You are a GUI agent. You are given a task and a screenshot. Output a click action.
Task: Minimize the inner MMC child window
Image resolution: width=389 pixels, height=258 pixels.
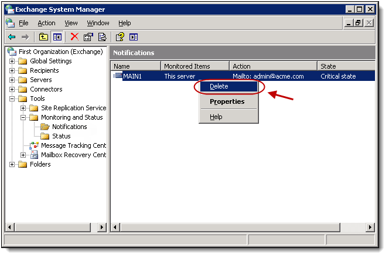click(x=349, y=23)
